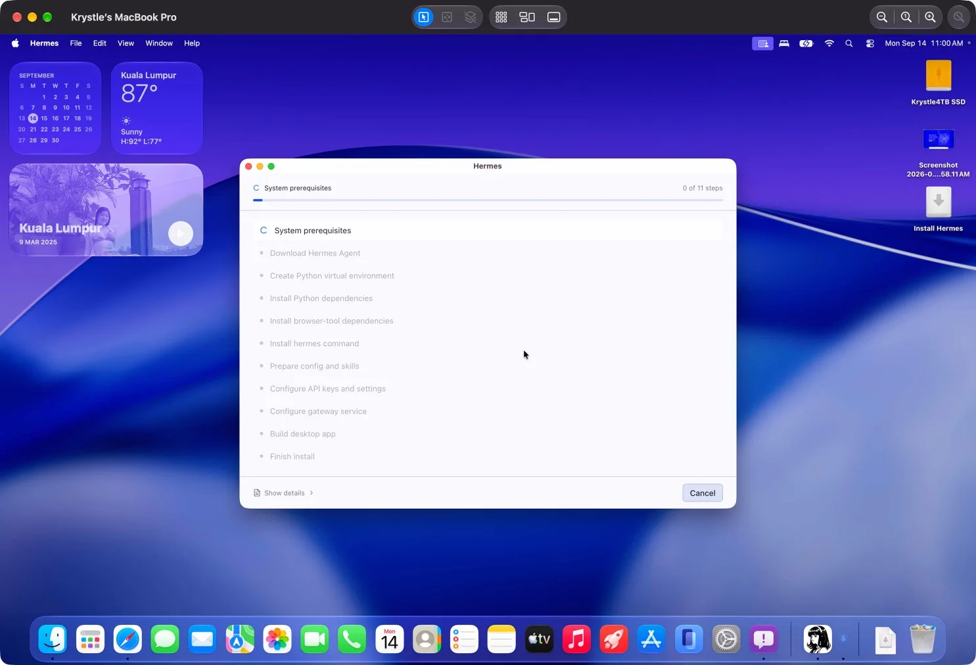Click the Hermes girl-face icon in the Dock
Image resolution: width=976 pixels, height=665 pixels.
point(818,639)
